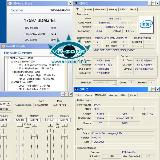Click the Voltage 1.475 v value
160x160 pixels.
point(130,31)
